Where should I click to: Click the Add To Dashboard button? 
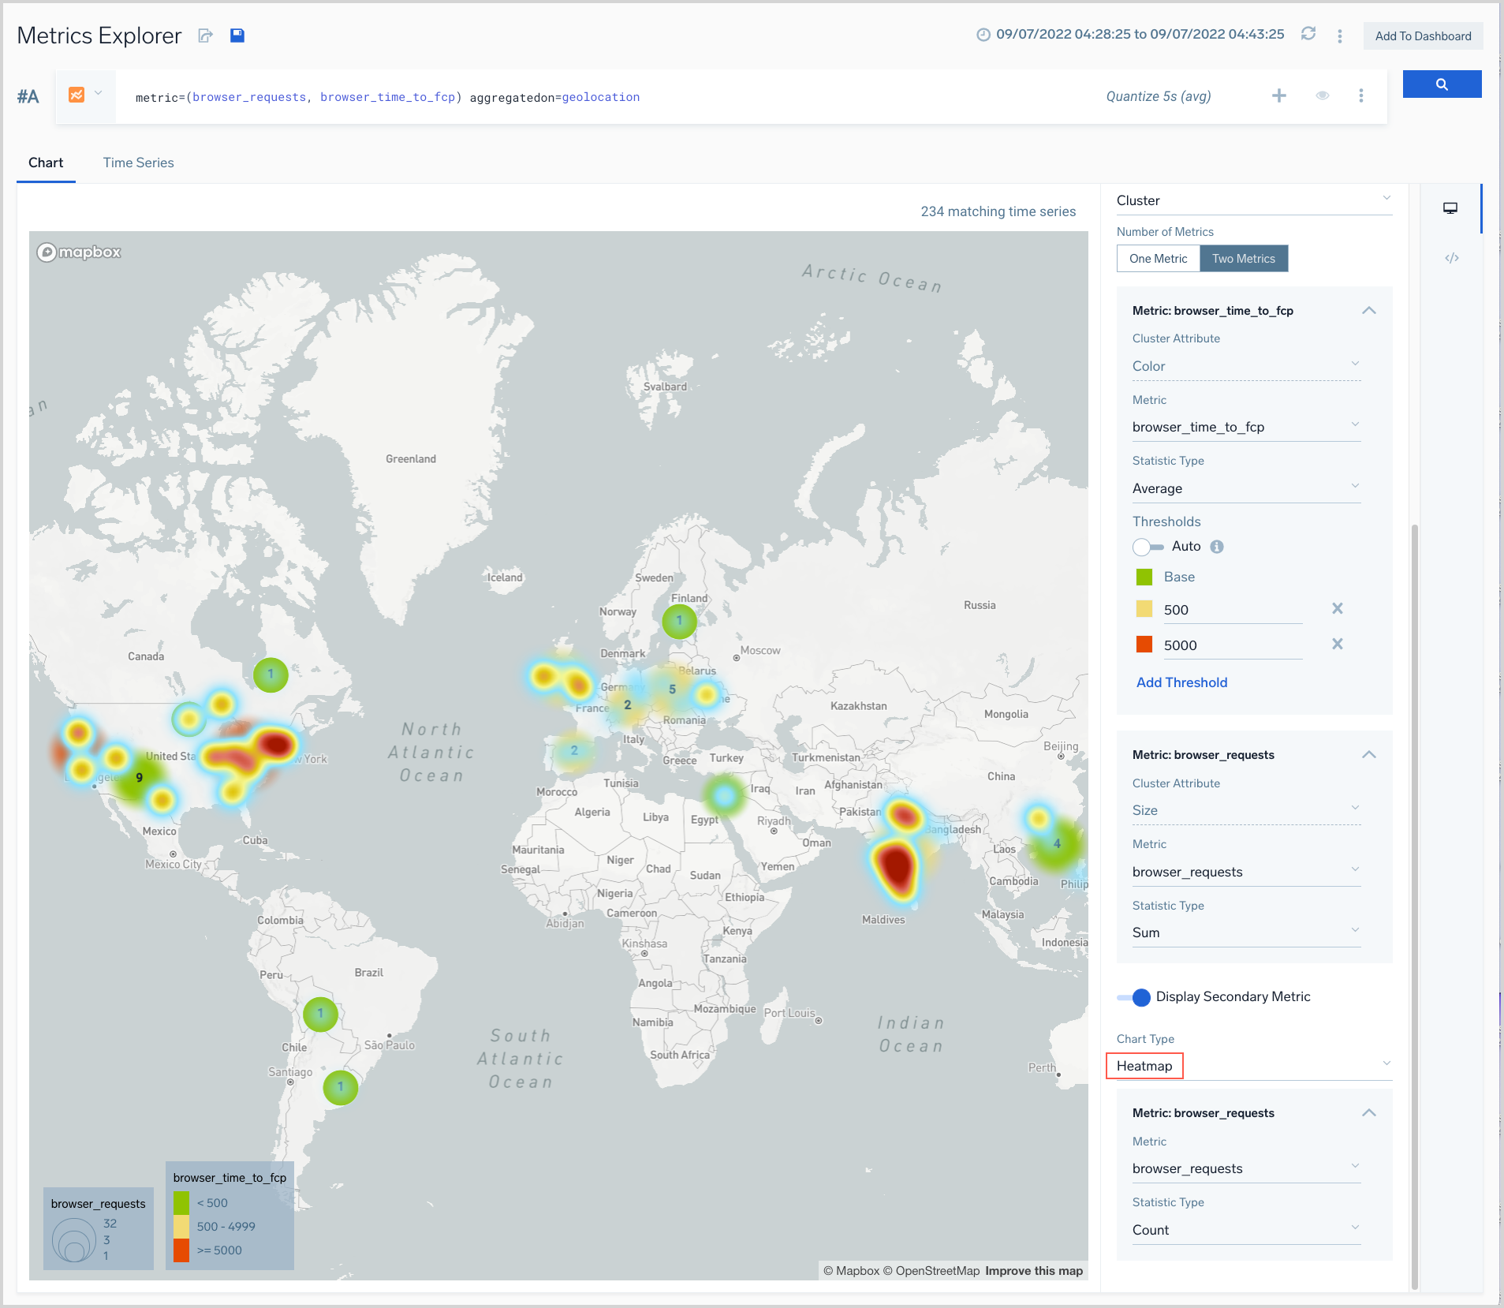click(1422, 36)
